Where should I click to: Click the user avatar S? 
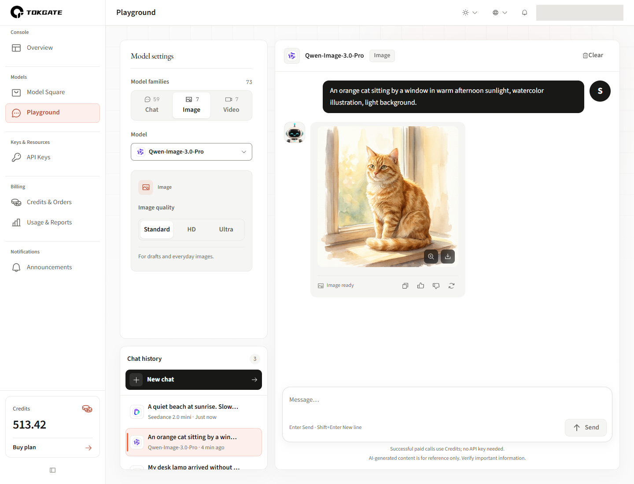click(600, 91)
